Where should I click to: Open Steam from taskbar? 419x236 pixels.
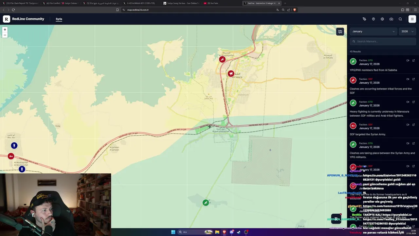coord(239,232)
